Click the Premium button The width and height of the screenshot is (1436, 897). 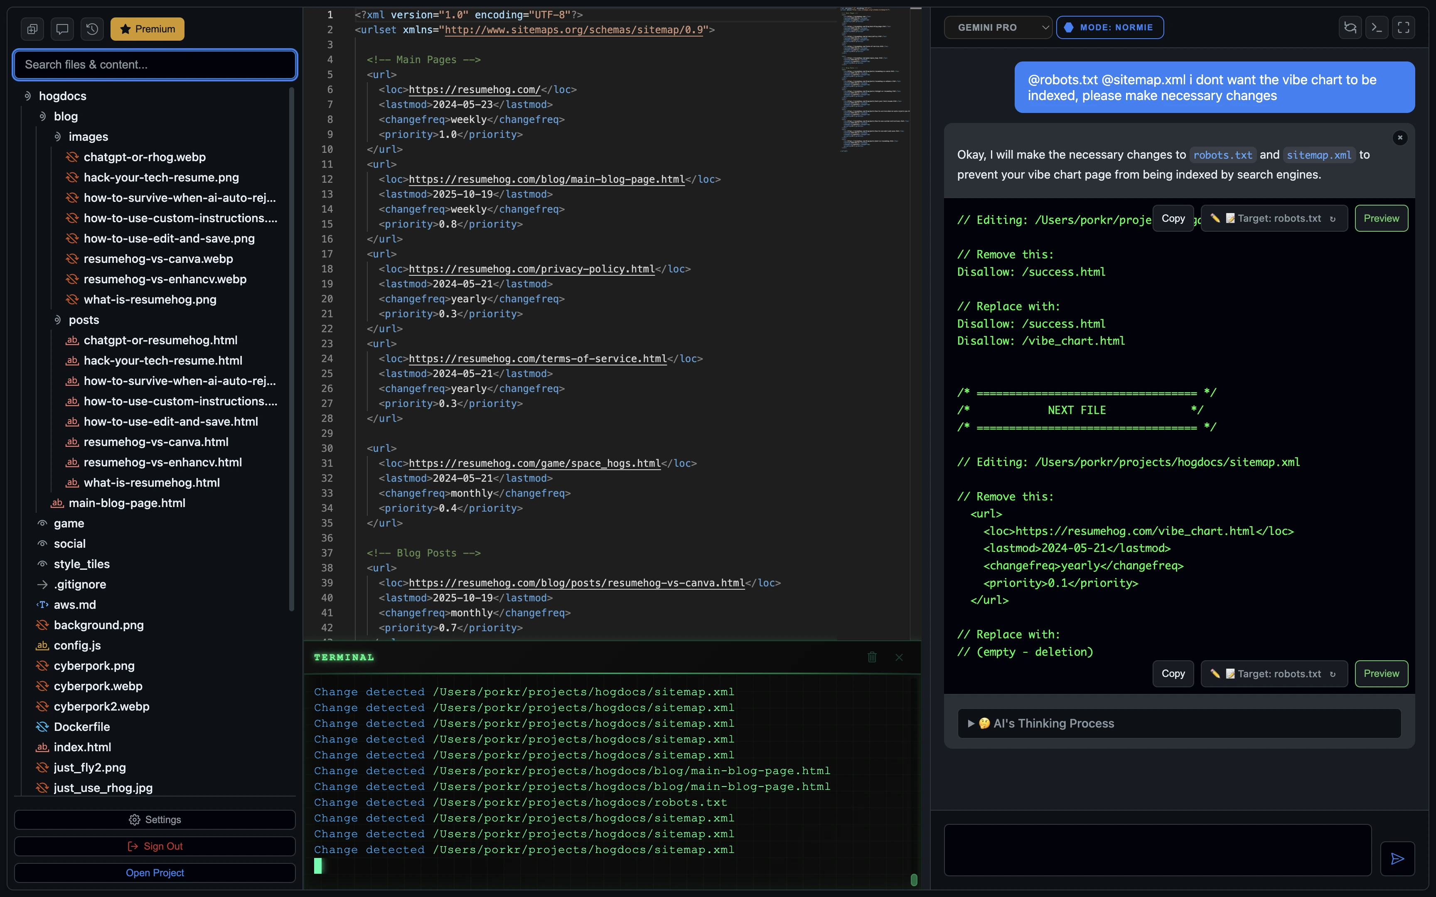pyautogui.click(x=147, y=29)
